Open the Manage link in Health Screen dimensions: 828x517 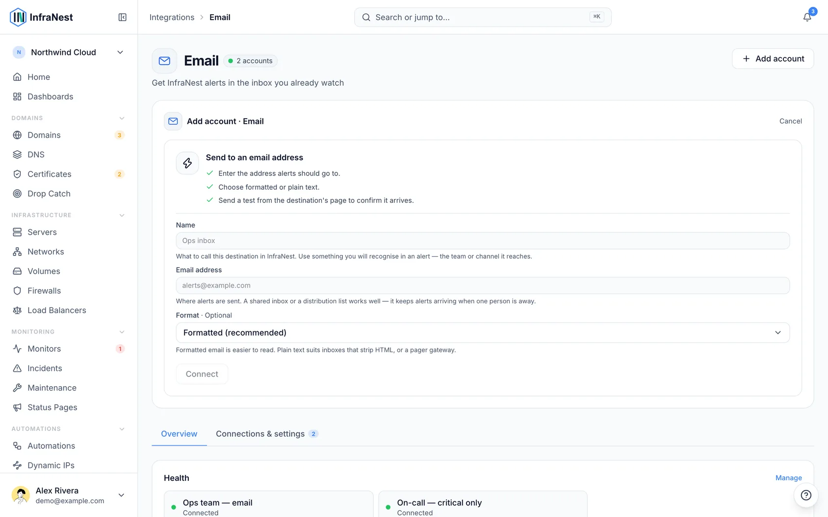(789, 478)
